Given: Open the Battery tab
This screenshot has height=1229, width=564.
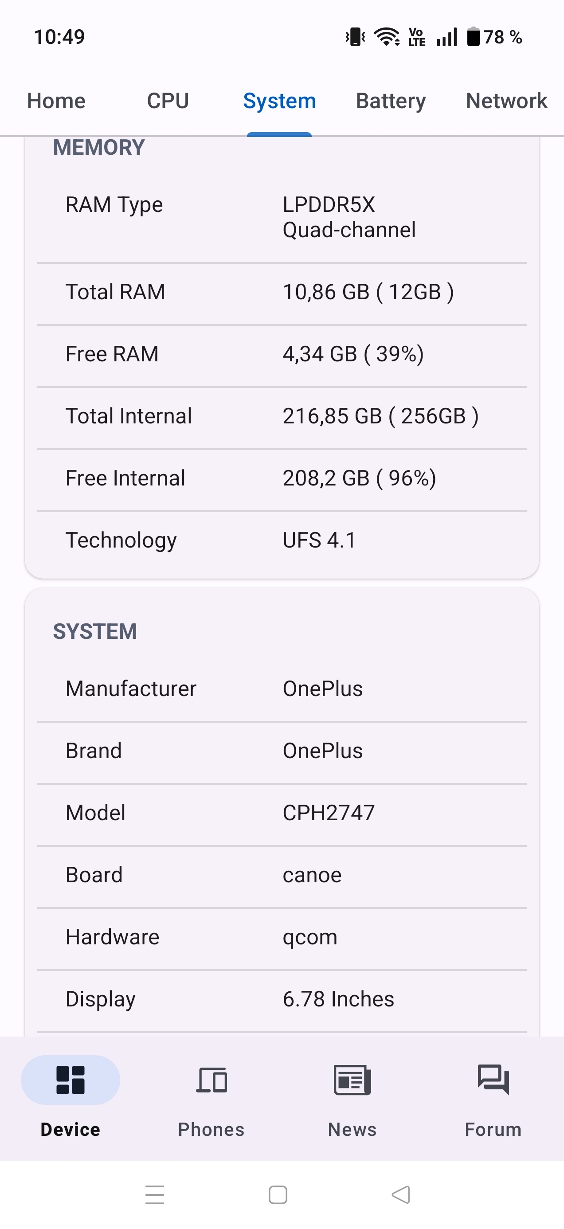Looking at the screenshot, I should tap(391, 101).
